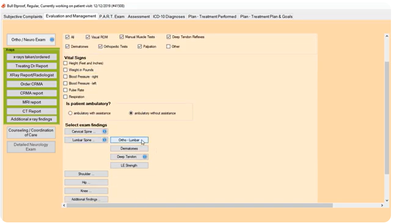
Task: Open XRay Report/Radiologist
Action: 32,75
